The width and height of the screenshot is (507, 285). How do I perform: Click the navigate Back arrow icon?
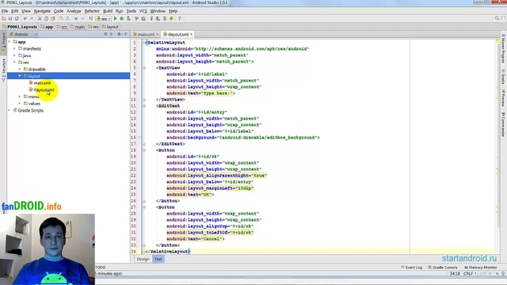coord(76,19)
